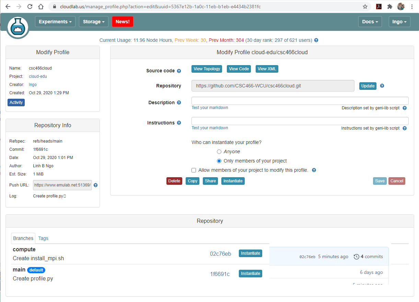This screenshot has height=302, width=419.
Task: Switch to the Tags tab
Action: 43,238
